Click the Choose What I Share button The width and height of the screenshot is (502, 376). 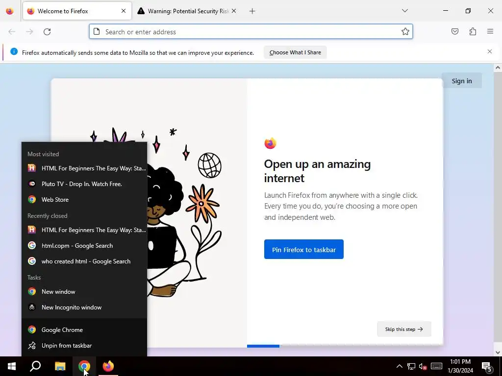295,52
